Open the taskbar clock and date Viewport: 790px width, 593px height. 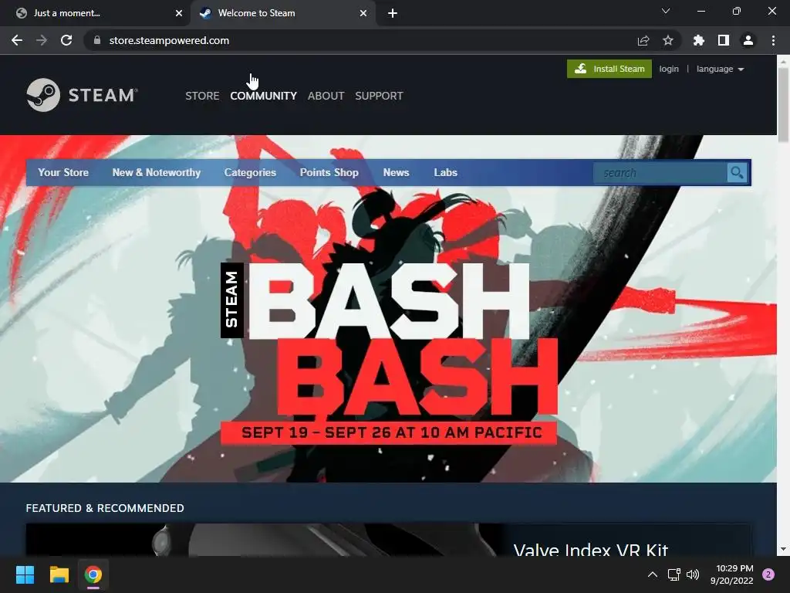pyautogui.click(x=732, y=574)
